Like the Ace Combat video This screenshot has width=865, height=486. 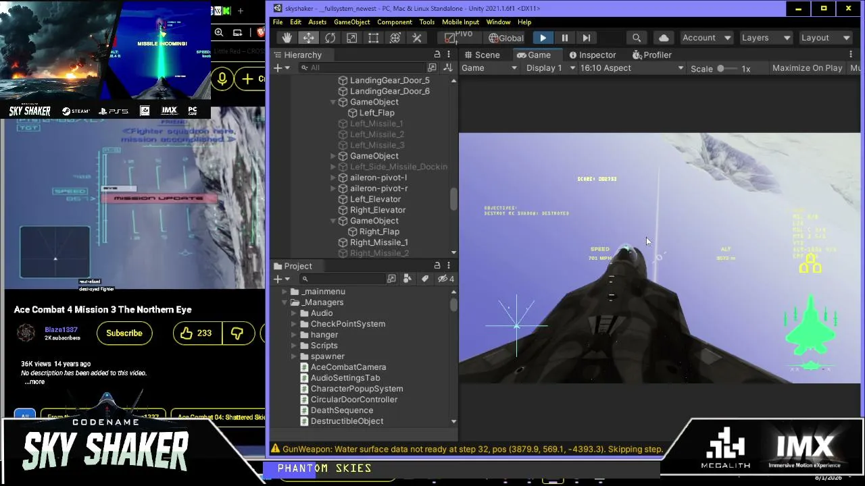pyautogui.click(x=197, y=333)
